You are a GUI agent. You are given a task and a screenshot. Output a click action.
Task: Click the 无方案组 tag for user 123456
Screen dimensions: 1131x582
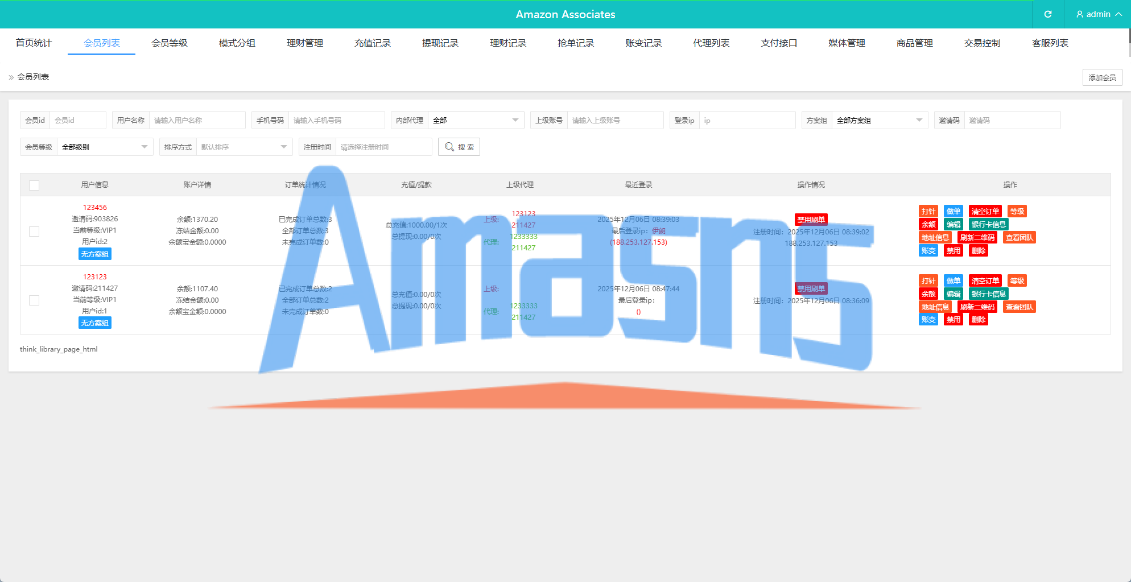[95, 254]
